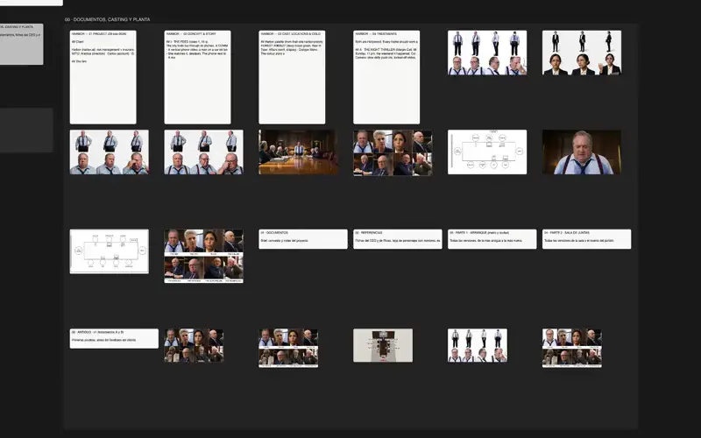701x438 pixels.
Task: Select the bottom-row second cast grid with captions
Action: (288, 348)
